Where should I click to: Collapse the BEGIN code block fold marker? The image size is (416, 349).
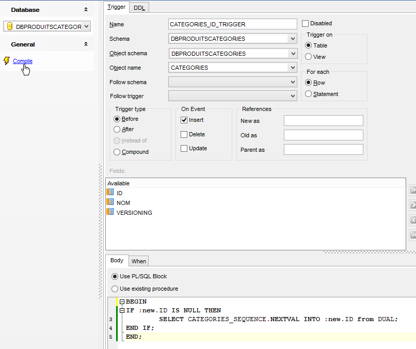coord(122,302)
